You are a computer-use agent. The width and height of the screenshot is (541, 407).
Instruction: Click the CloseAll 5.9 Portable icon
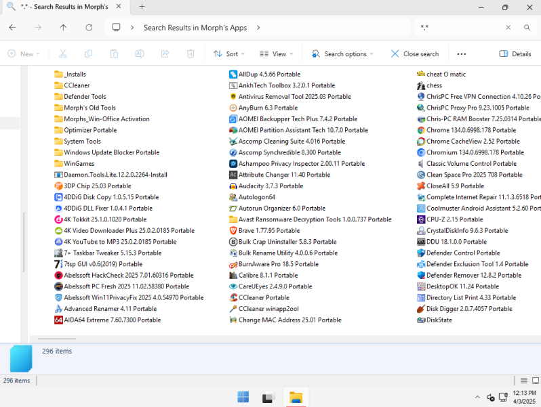tap(420, 186)
